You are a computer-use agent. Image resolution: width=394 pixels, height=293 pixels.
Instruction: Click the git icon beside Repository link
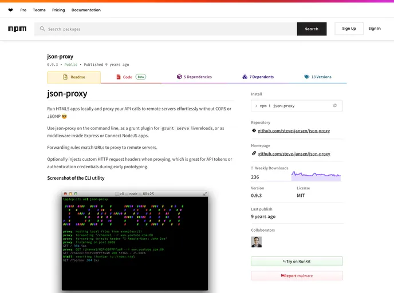[x=254, y=130]
